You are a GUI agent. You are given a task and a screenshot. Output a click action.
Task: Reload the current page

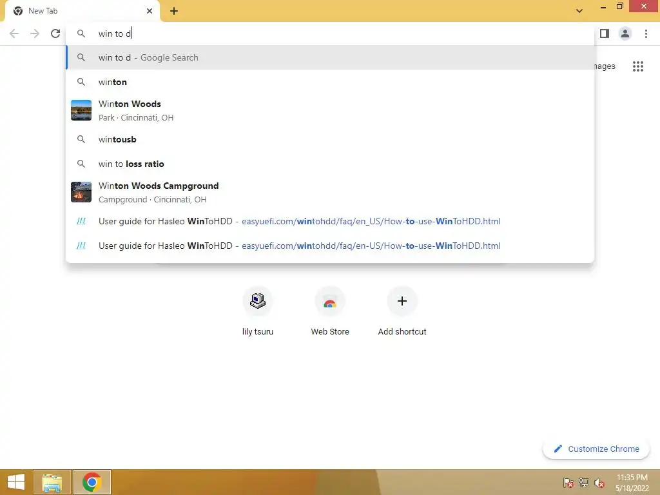point(55,34)
